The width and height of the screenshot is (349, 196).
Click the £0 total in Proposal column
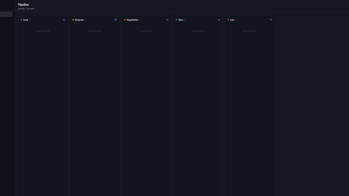pos(116,20)
